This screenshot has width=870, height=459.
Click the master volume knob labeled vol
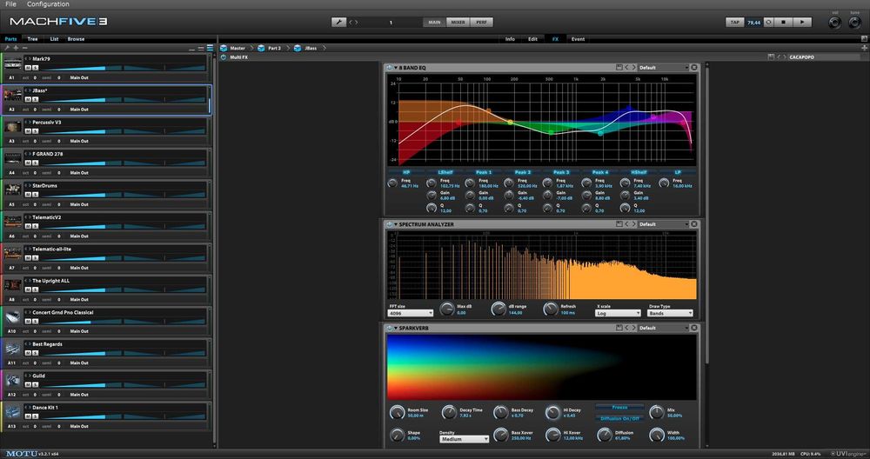pyautogui.click(x=834, y=23)
